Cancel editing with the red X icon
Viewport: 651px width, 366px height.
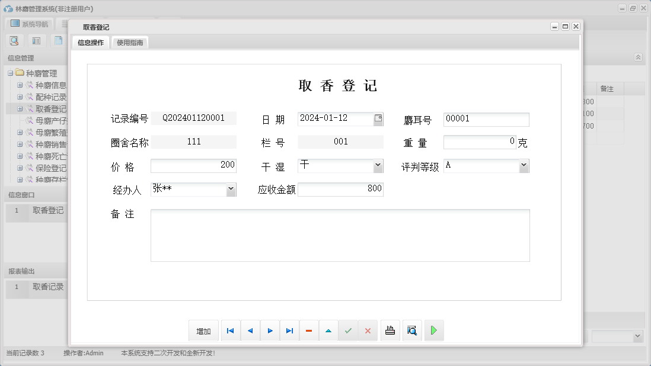(368, 330)
